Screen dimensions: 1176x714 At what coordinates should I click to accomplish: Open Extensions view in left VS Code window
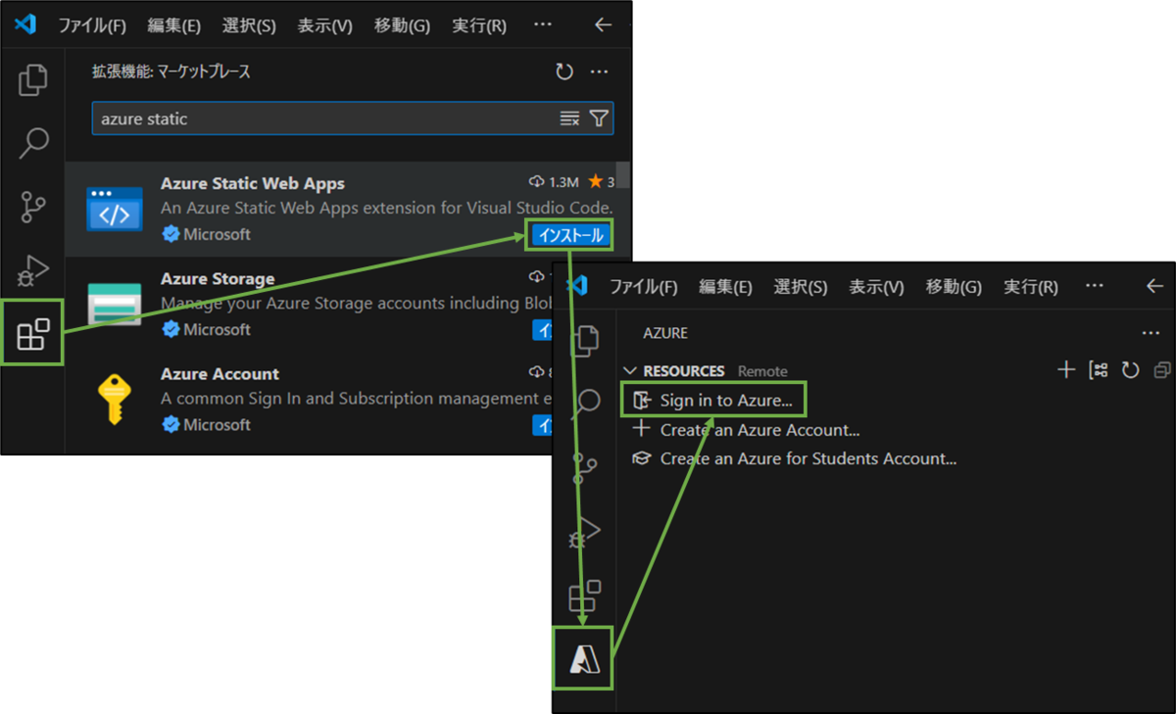click(33, 333)
